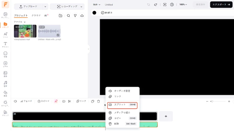Open the Text (テキスト) panel in the sidebar

click(x=5, y=45)
